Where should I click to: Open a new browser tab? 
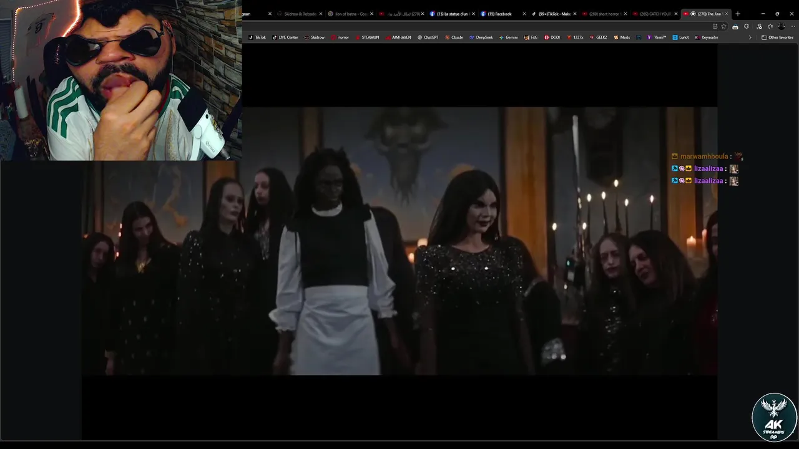(738, 14)
